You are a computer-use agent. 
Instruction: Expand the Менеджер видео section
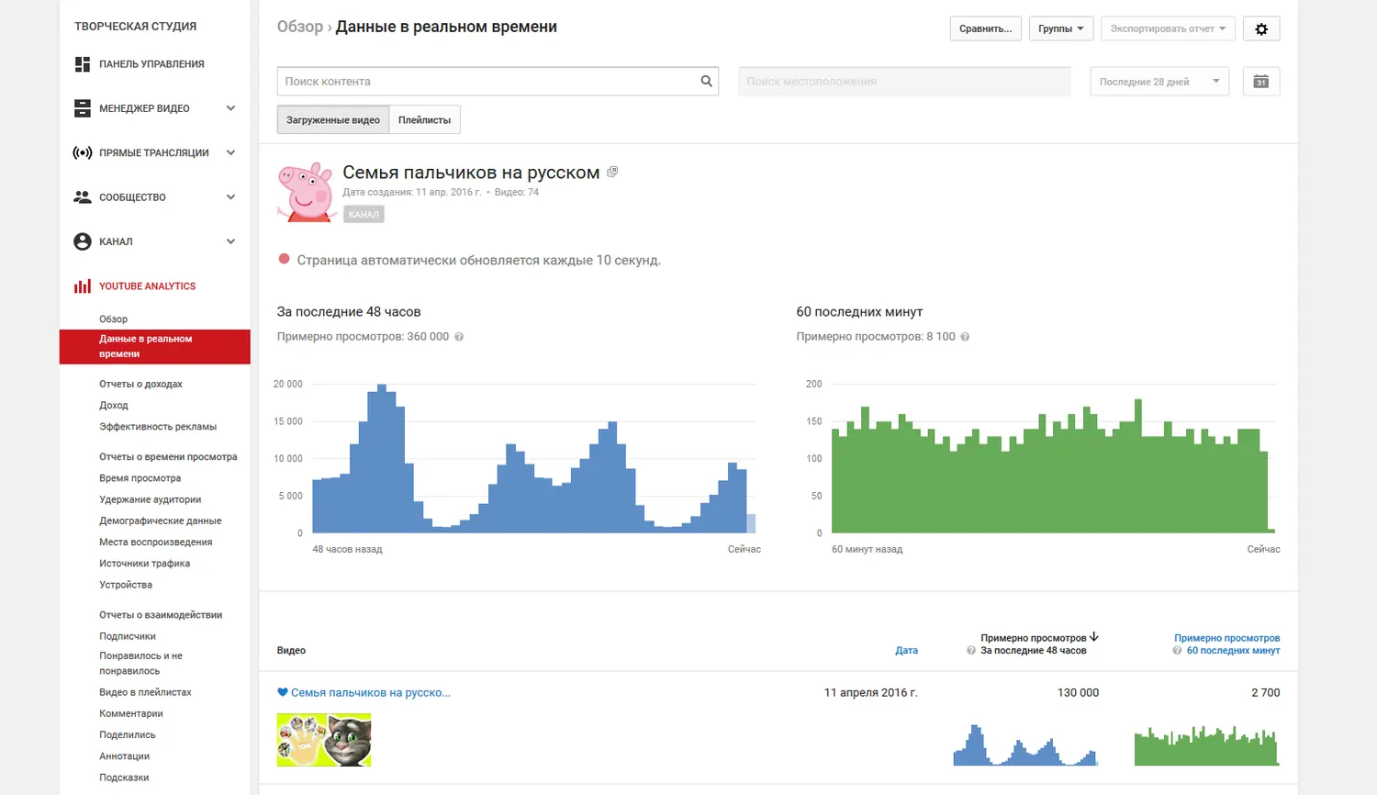[x=230, y=108]
